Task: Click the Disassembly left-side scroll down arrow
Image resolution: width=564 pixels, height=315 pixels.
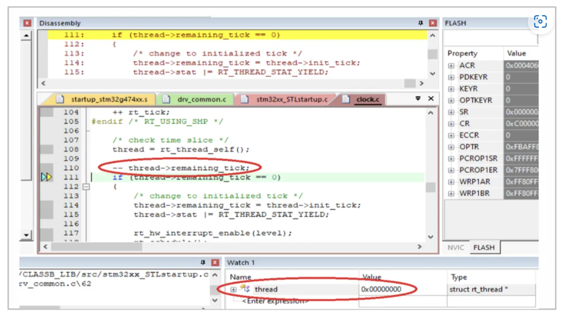Action: click(x=26, y=235)
